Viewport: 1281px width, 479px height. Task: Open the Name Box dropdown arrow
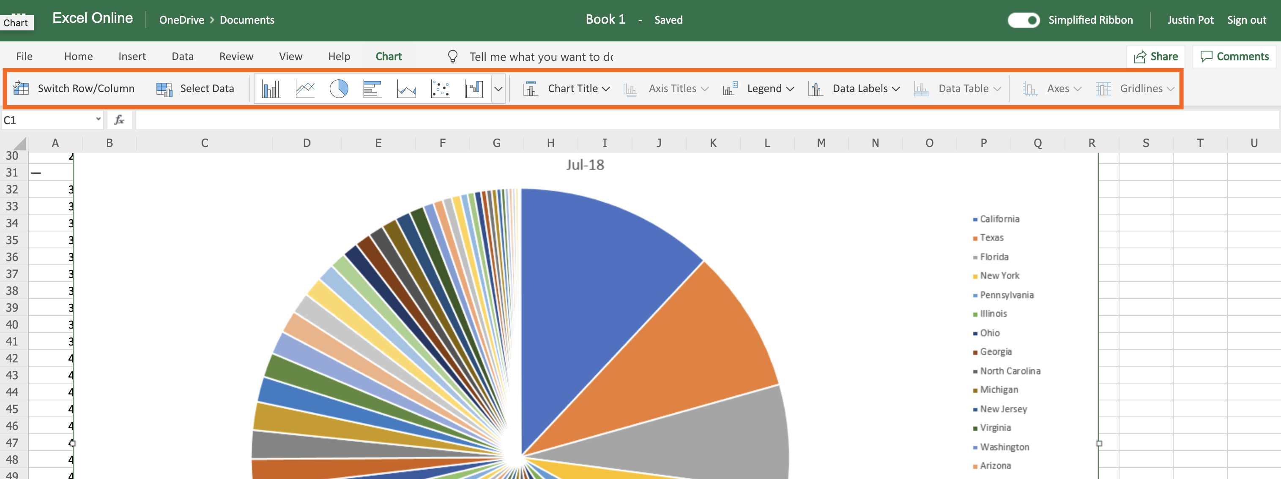click(x=98, y=119)
